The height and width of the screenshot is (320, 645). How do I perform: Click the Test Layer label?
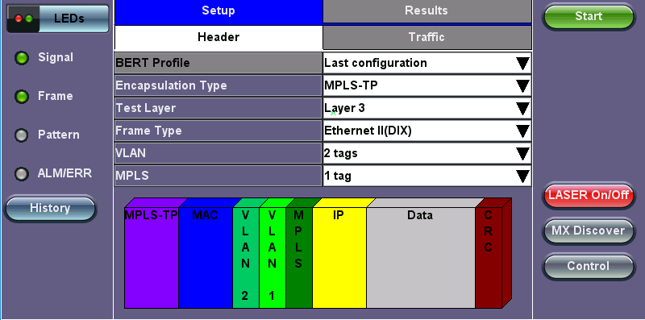click(x=218, y=108)
